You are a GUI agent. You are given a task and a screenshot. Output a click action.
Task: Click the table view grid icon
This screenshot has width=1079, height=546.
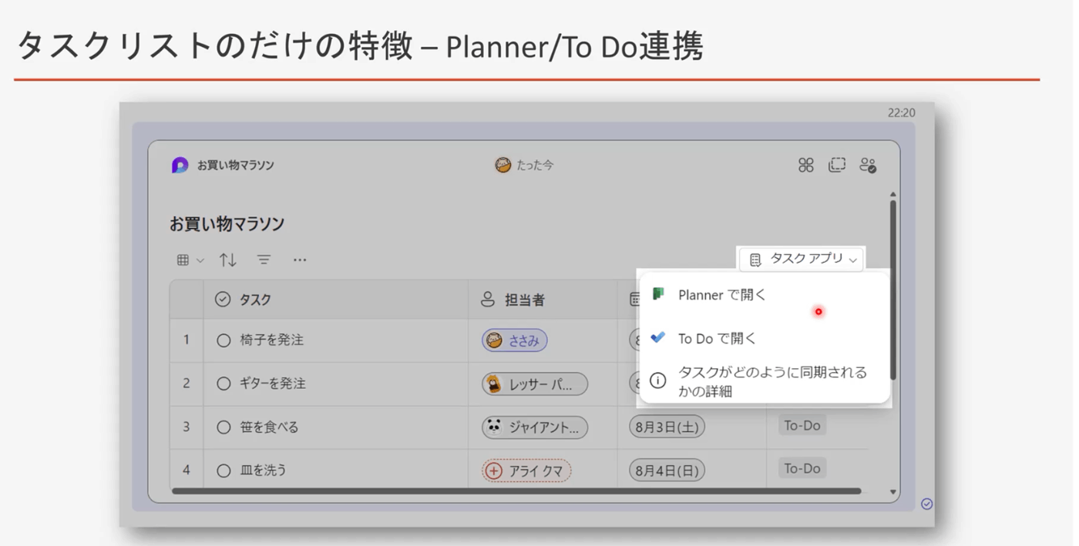[x=183, y=260]
